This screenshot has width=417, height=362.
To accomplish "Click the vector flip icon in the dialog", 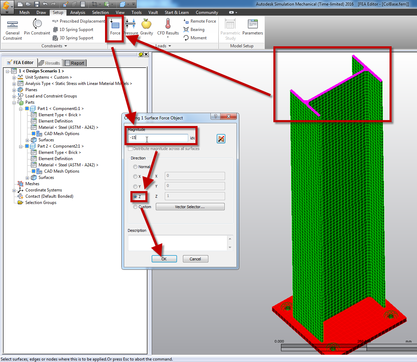I will point(221,139).
